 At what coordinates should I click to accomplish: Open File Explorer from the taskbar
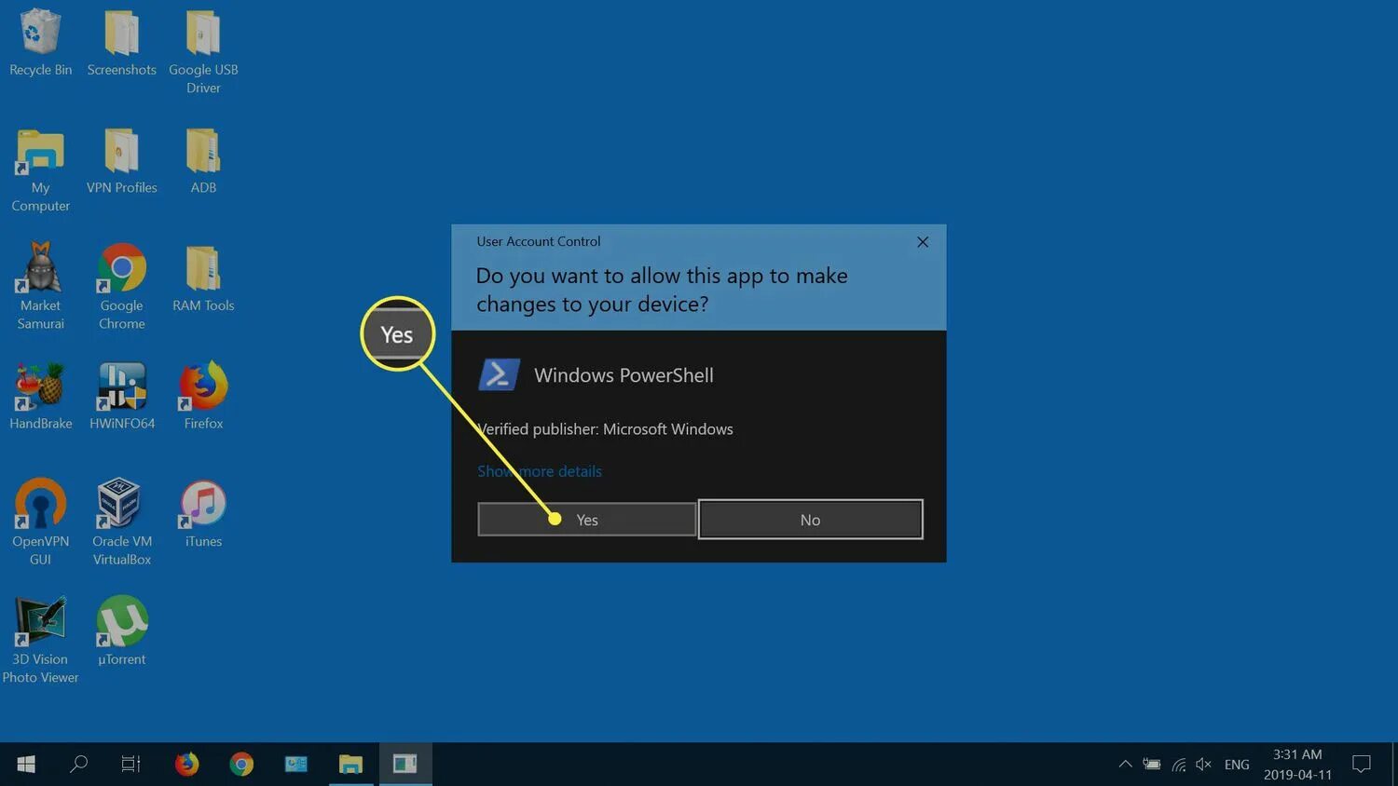click(350, 764)
